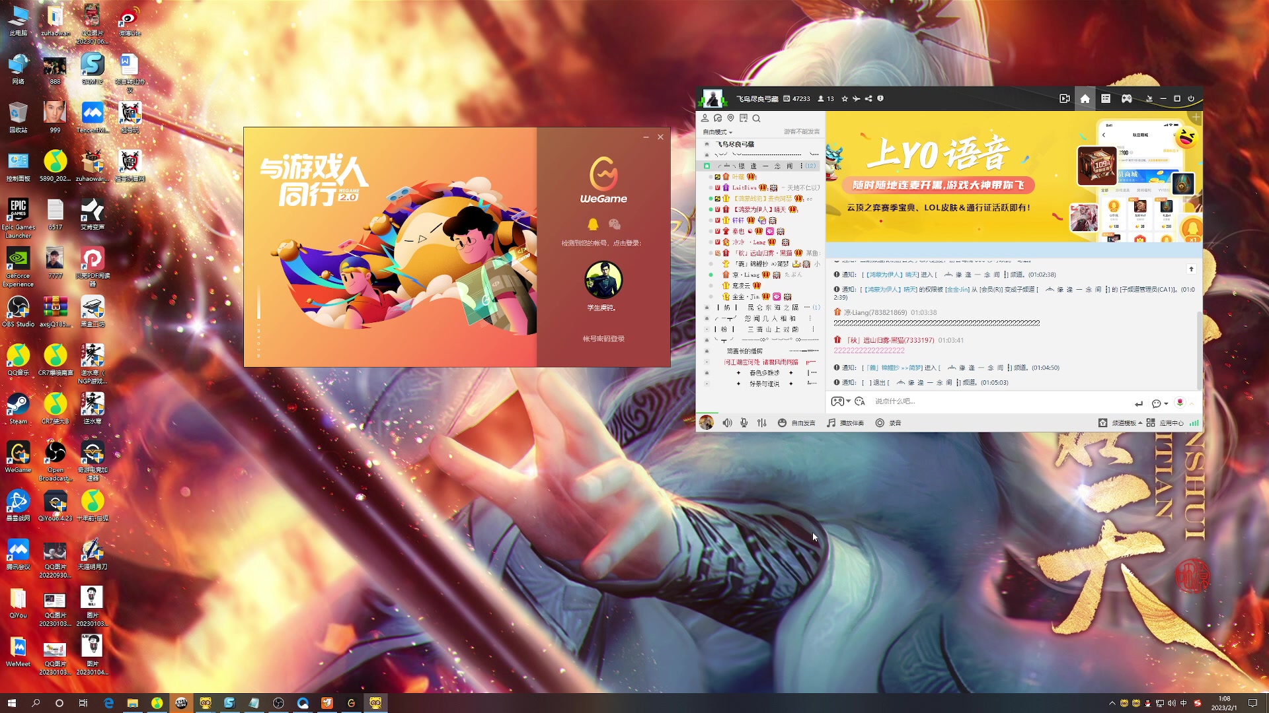This screenshot has width=1269, height=713.
Task: Click the WeGame account avatar to login
Action: 603,280
